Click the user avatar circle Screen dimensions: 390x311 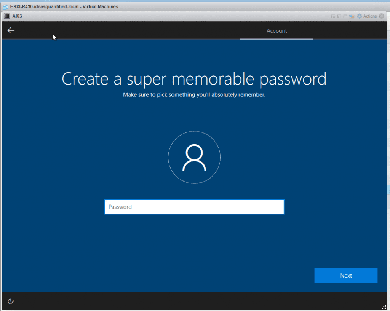coord(194,157)
